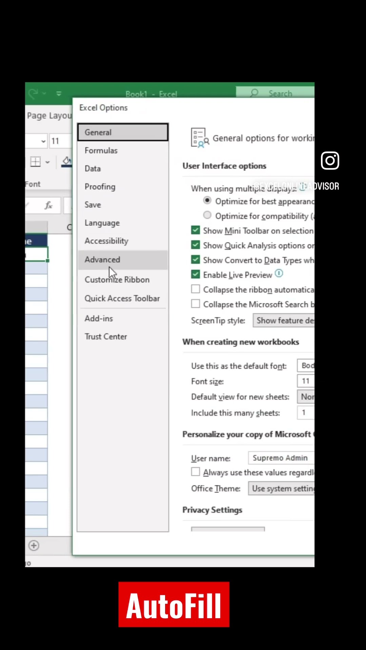The image size is (366, 650).
Task: Open the Advanced options category
Action: tap(123, 260)
